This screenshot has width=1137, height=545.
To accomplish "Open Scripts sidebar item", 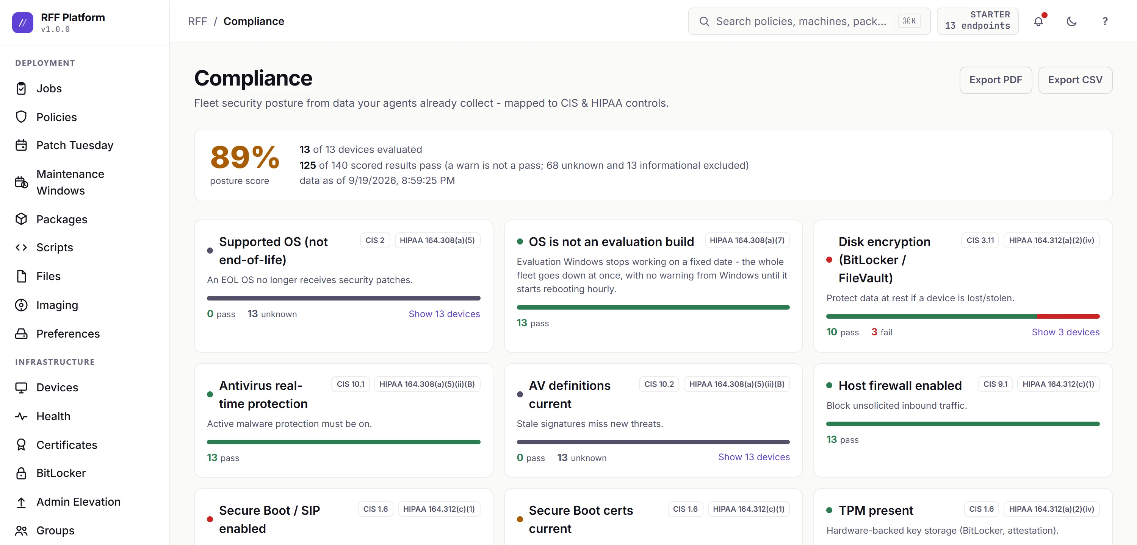I will (x=84, y=248).
